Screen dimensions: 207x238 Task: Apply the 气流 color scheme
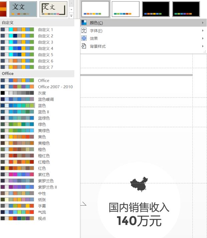coord(37,212)
